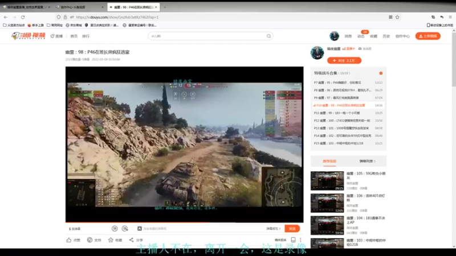Play playlist item P15 幽雷 103
Viewport: 456px width, 256px height.
pos(348,143)
